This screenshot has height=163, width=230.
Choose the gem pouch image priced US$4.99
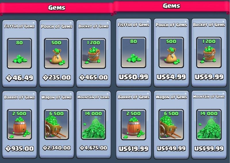[171, 52]
